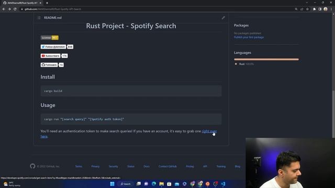This screenshot has height=188, width=335.
Task: Open File Explorer from the taskbar
Action: pos(162,184)
